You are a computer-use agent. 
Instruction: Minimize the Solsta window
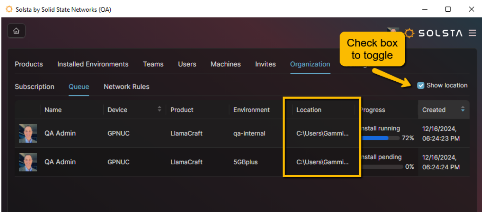click(425, 10)
